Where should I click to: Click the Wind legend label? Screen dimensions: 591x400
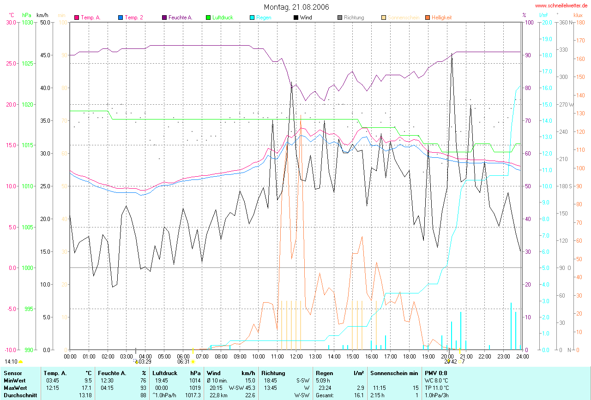306,18
